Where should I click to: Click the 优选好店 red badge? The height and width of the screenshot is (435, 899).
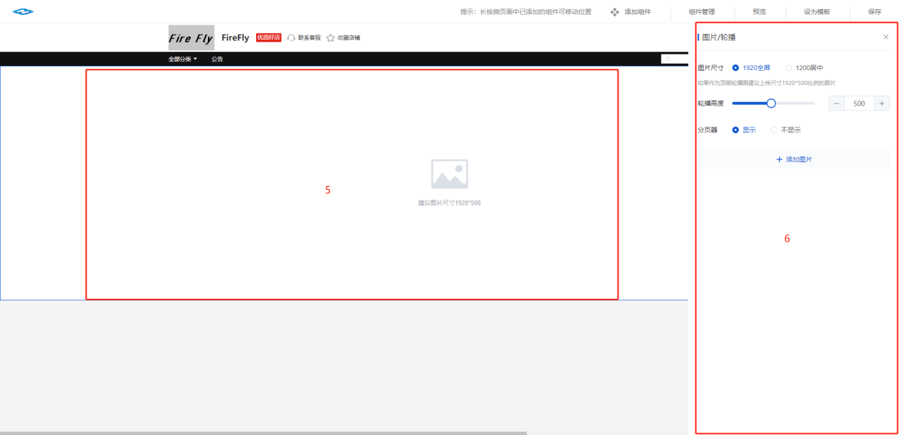click(x=268, y=38)
